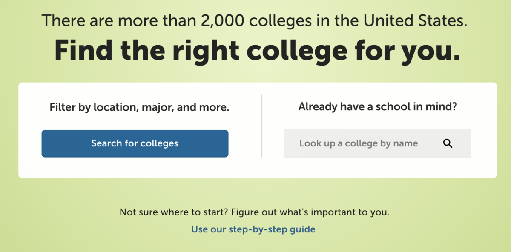The width and height of the screenshot is (511, 252).
Task: Click the magnifying glass search icon
Action: (448, 143)
